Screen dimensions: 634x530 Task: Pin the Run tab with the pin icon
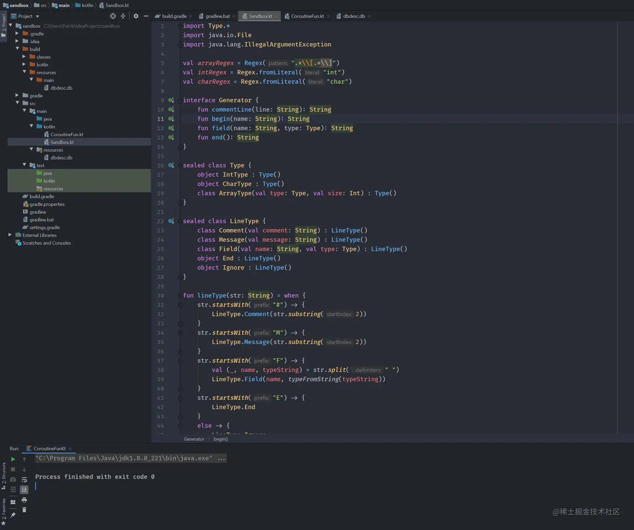pyautogui.click(x=13, y=515)
